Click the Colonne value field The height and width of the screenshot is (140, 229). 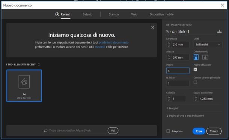[x=178, y=99]
